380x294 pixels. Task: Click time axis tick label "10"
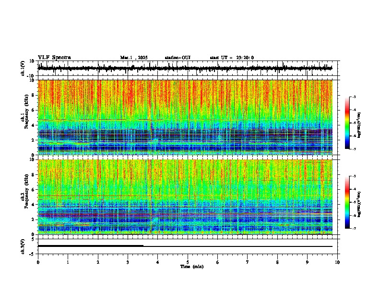[x=337, y=262]
